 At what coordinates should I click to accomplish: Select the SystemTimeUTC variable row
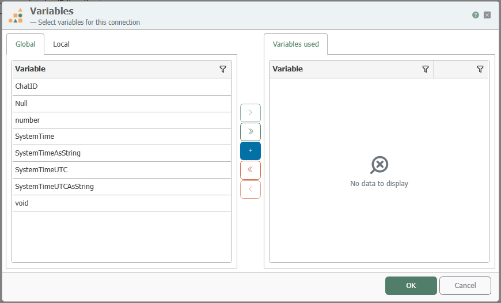coord(122,170)
